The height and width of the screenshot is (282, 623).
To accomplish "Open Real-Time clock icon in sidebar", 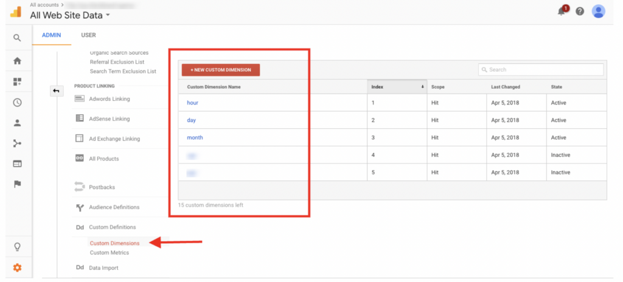I will point(17,102).
